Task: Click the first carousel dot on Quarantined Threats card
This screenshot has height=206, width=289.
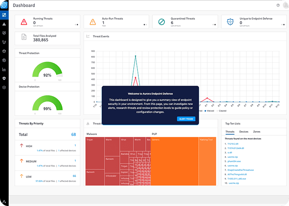Action: (x=213, y=25)
